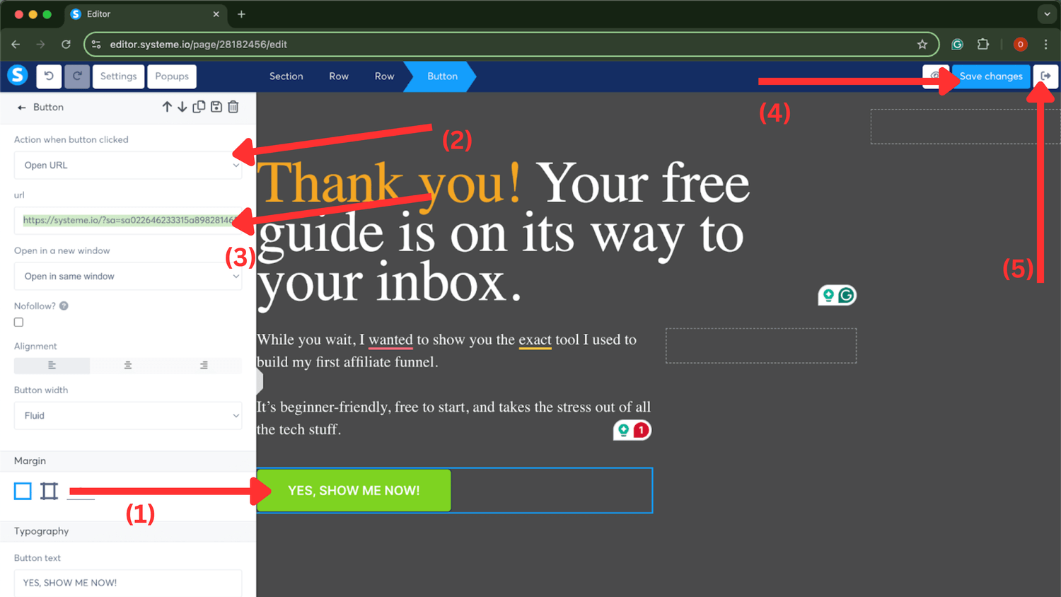Redo the last editor change
This screenshot has height=597, width=1061.
point(77,76)
